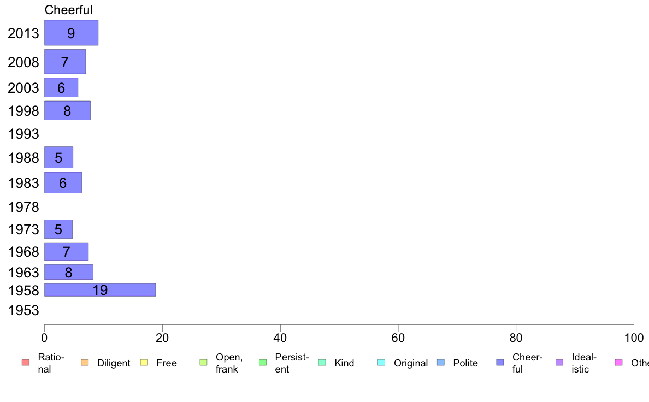Click the 1993 year axis label

point(23,134)
